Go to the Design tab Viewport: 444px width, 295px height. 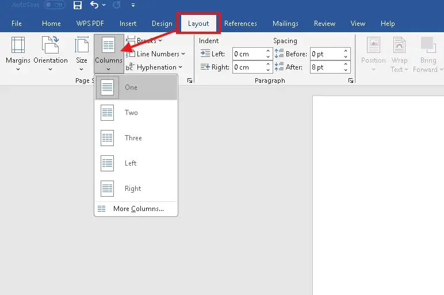(162, 24)
